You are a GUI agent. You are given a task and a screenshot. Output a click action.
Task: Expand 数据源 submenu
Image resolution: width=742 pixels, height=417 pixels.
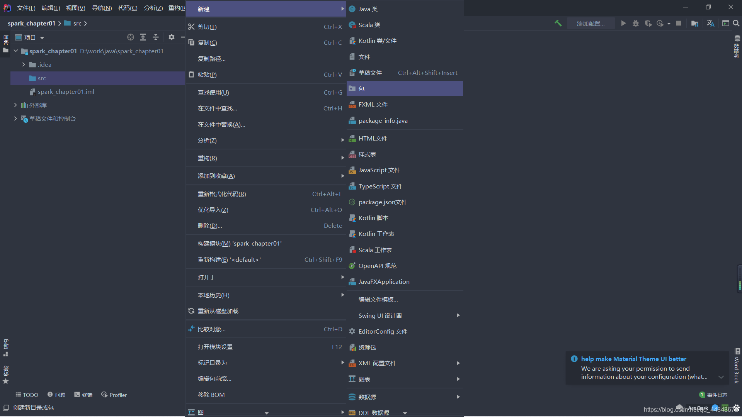[405, 397]
